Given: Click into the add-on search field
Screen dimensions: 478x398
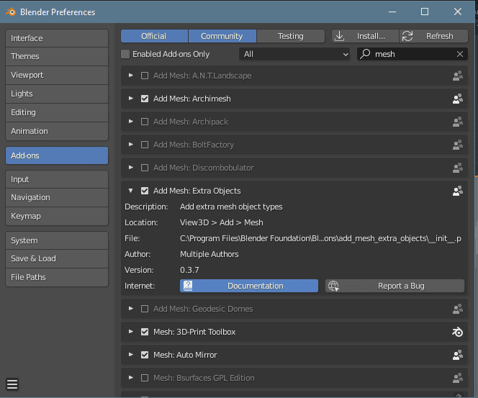Looking at the screenshot, I should (x=412, y=54).
